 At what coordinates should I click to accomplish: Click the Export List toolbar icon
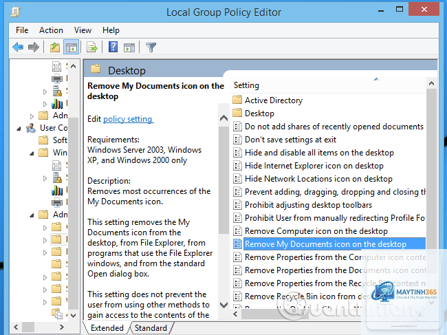point(91,47)
